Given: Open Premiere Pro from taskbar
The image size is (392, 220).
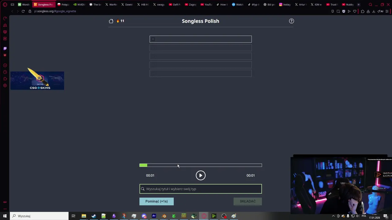Looking at the screenshot, I should (x=154, y=216).
